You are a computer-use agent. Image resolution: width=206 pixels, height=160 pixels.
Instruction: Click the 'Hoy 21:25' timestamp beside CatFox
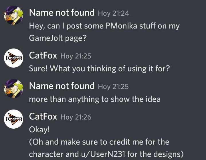tap(76, 56)
